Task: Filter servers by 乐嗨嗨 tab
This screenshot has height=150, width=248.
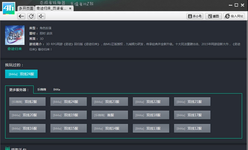Action: coord(42,90)
